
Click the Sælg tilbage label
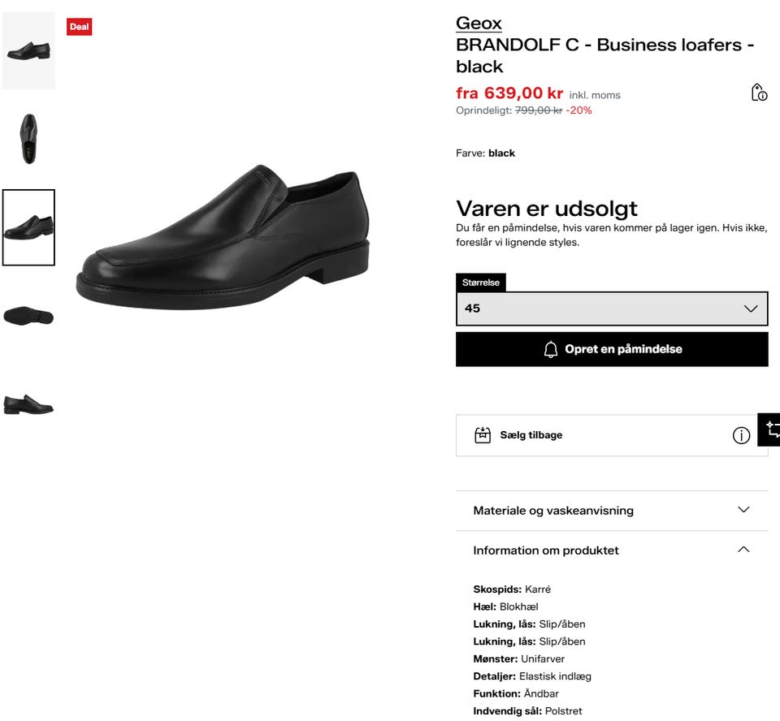[531, 435]
